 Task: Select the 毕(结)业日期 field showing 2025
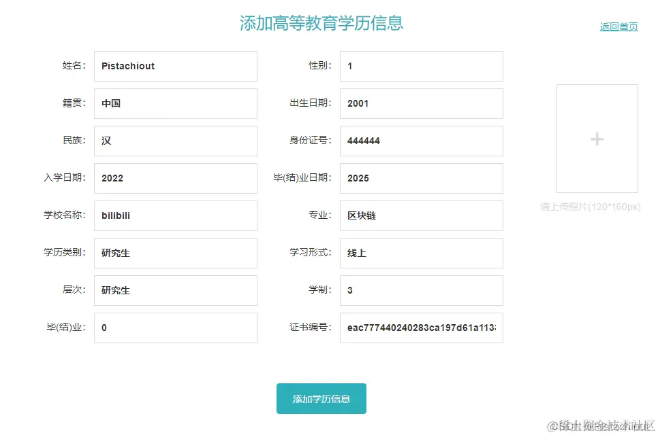click(x=420, y=178)
